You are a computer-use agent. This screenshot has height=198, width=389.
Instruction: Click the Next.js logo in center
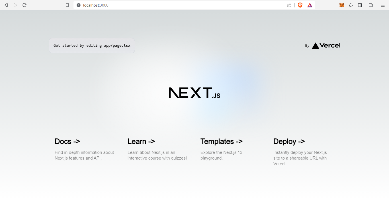(194, 93)
